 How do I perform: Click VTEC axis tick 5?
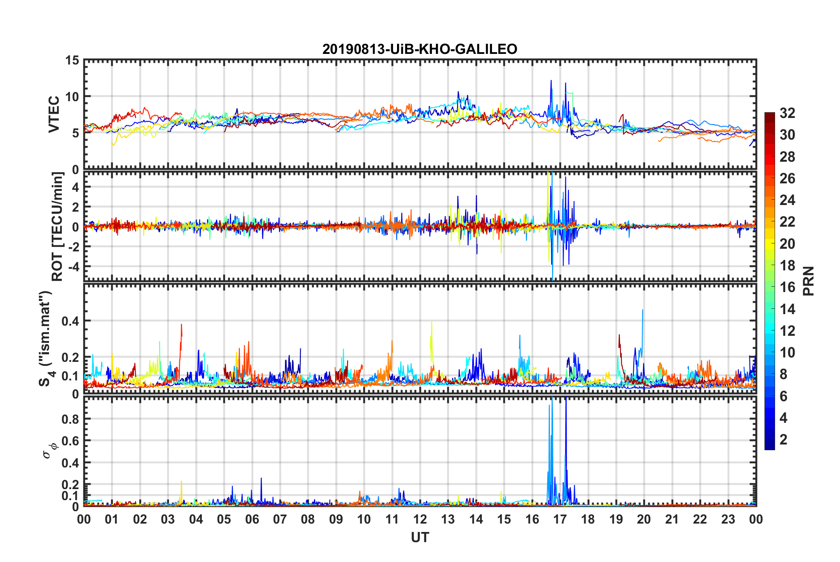coord(76,133)
